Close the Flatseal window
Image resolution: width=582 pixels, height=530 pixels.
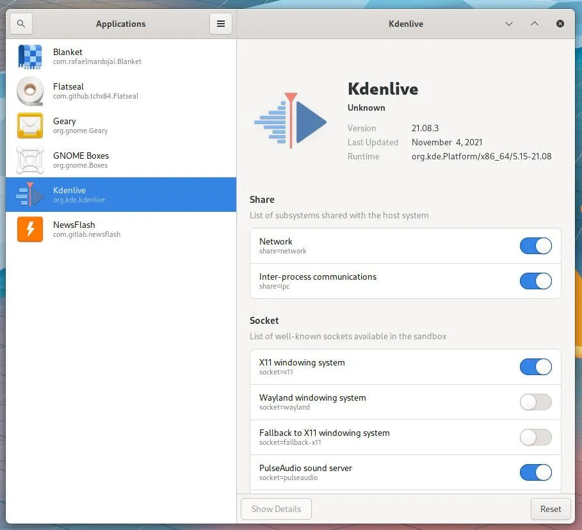pyautogui.click(x=560, y=24)
